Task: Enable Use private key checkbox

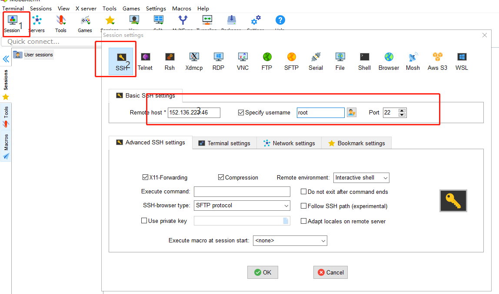Action: (144, 220)
